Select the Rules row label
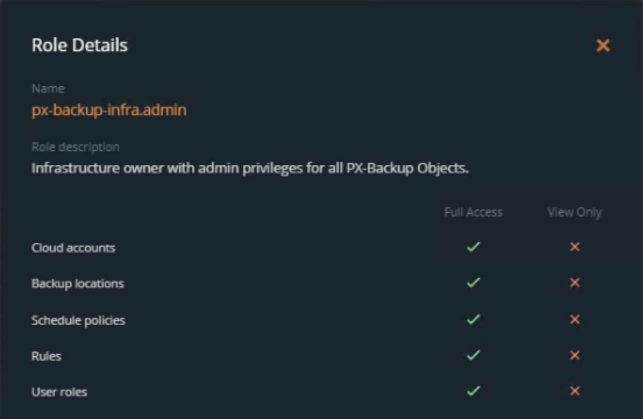Viewport: 643px width, 419px height. [46, 356]
